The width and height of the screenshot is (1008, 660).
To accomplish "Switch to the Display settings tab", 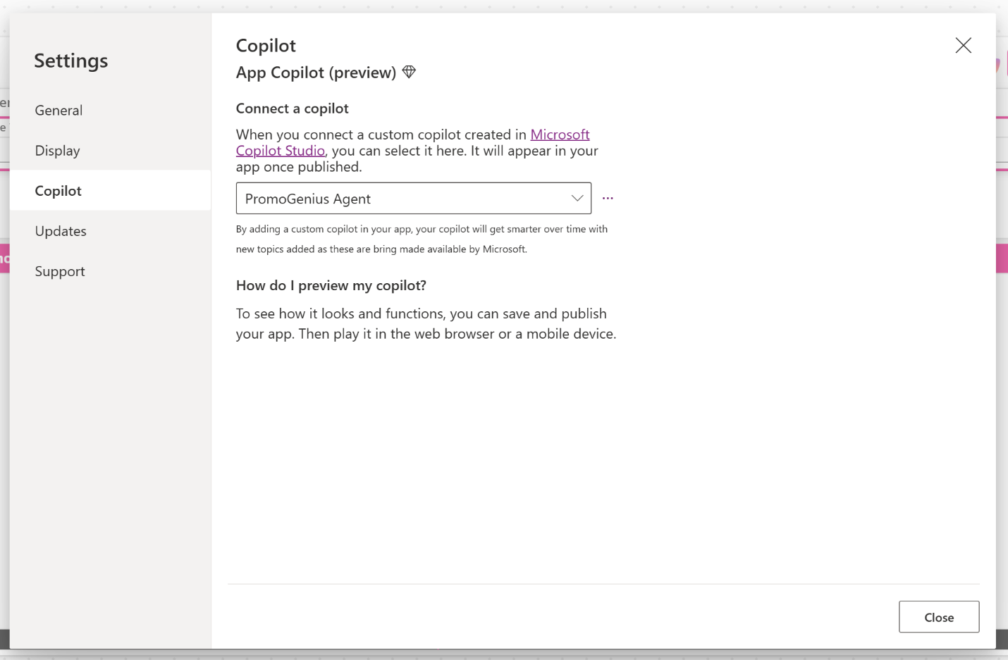I will click(58, 151).
